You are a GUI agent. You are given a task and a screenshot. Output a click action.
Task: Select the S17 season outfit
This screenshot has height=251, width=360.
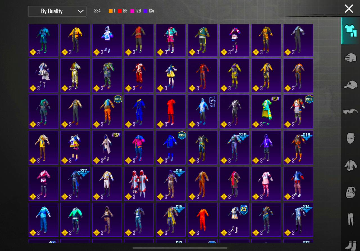pyautogui.click(x=75, y=184)
